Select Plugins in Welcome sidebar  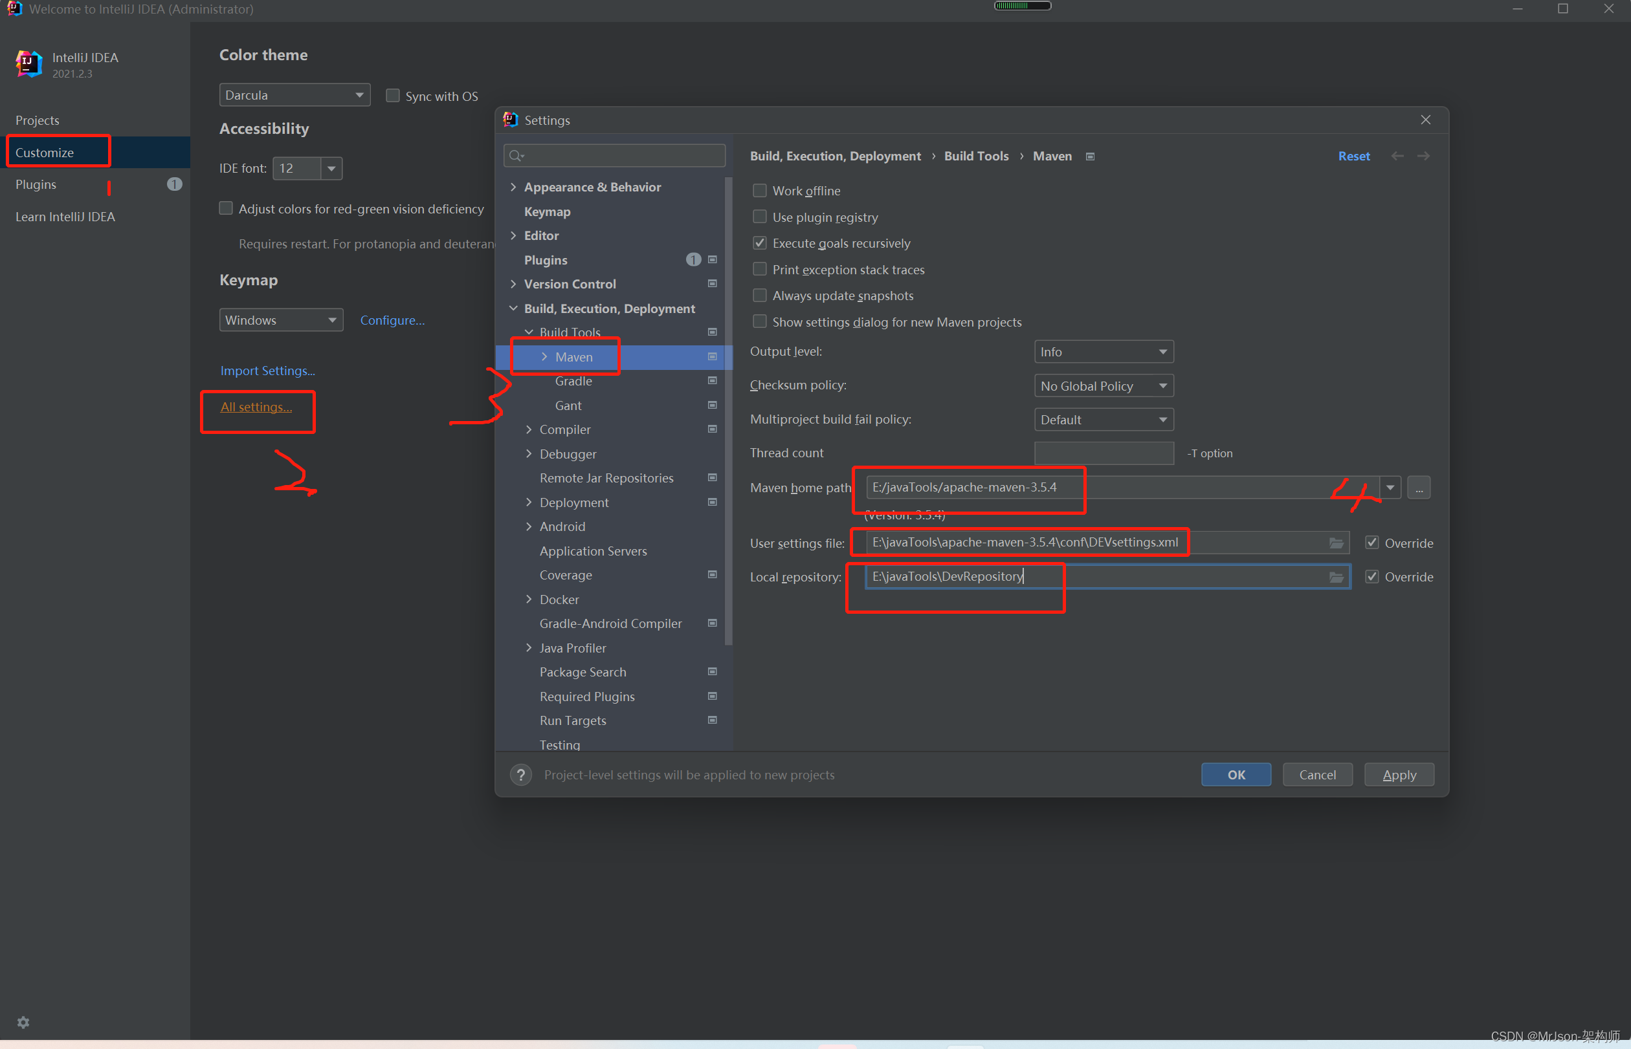tap(36, 184)
